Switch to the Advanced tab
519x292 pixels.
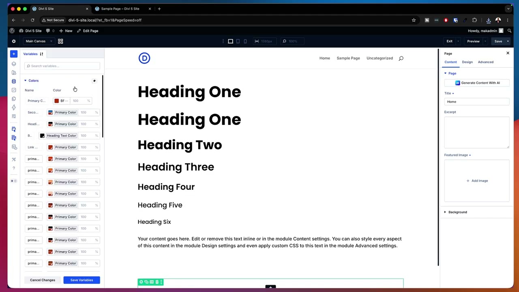pyautogui.click(x=485, y=62)
